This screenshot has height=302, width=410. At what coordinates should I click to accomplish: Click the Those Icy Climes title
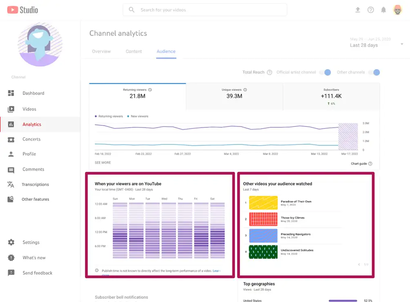coord(293,218)
